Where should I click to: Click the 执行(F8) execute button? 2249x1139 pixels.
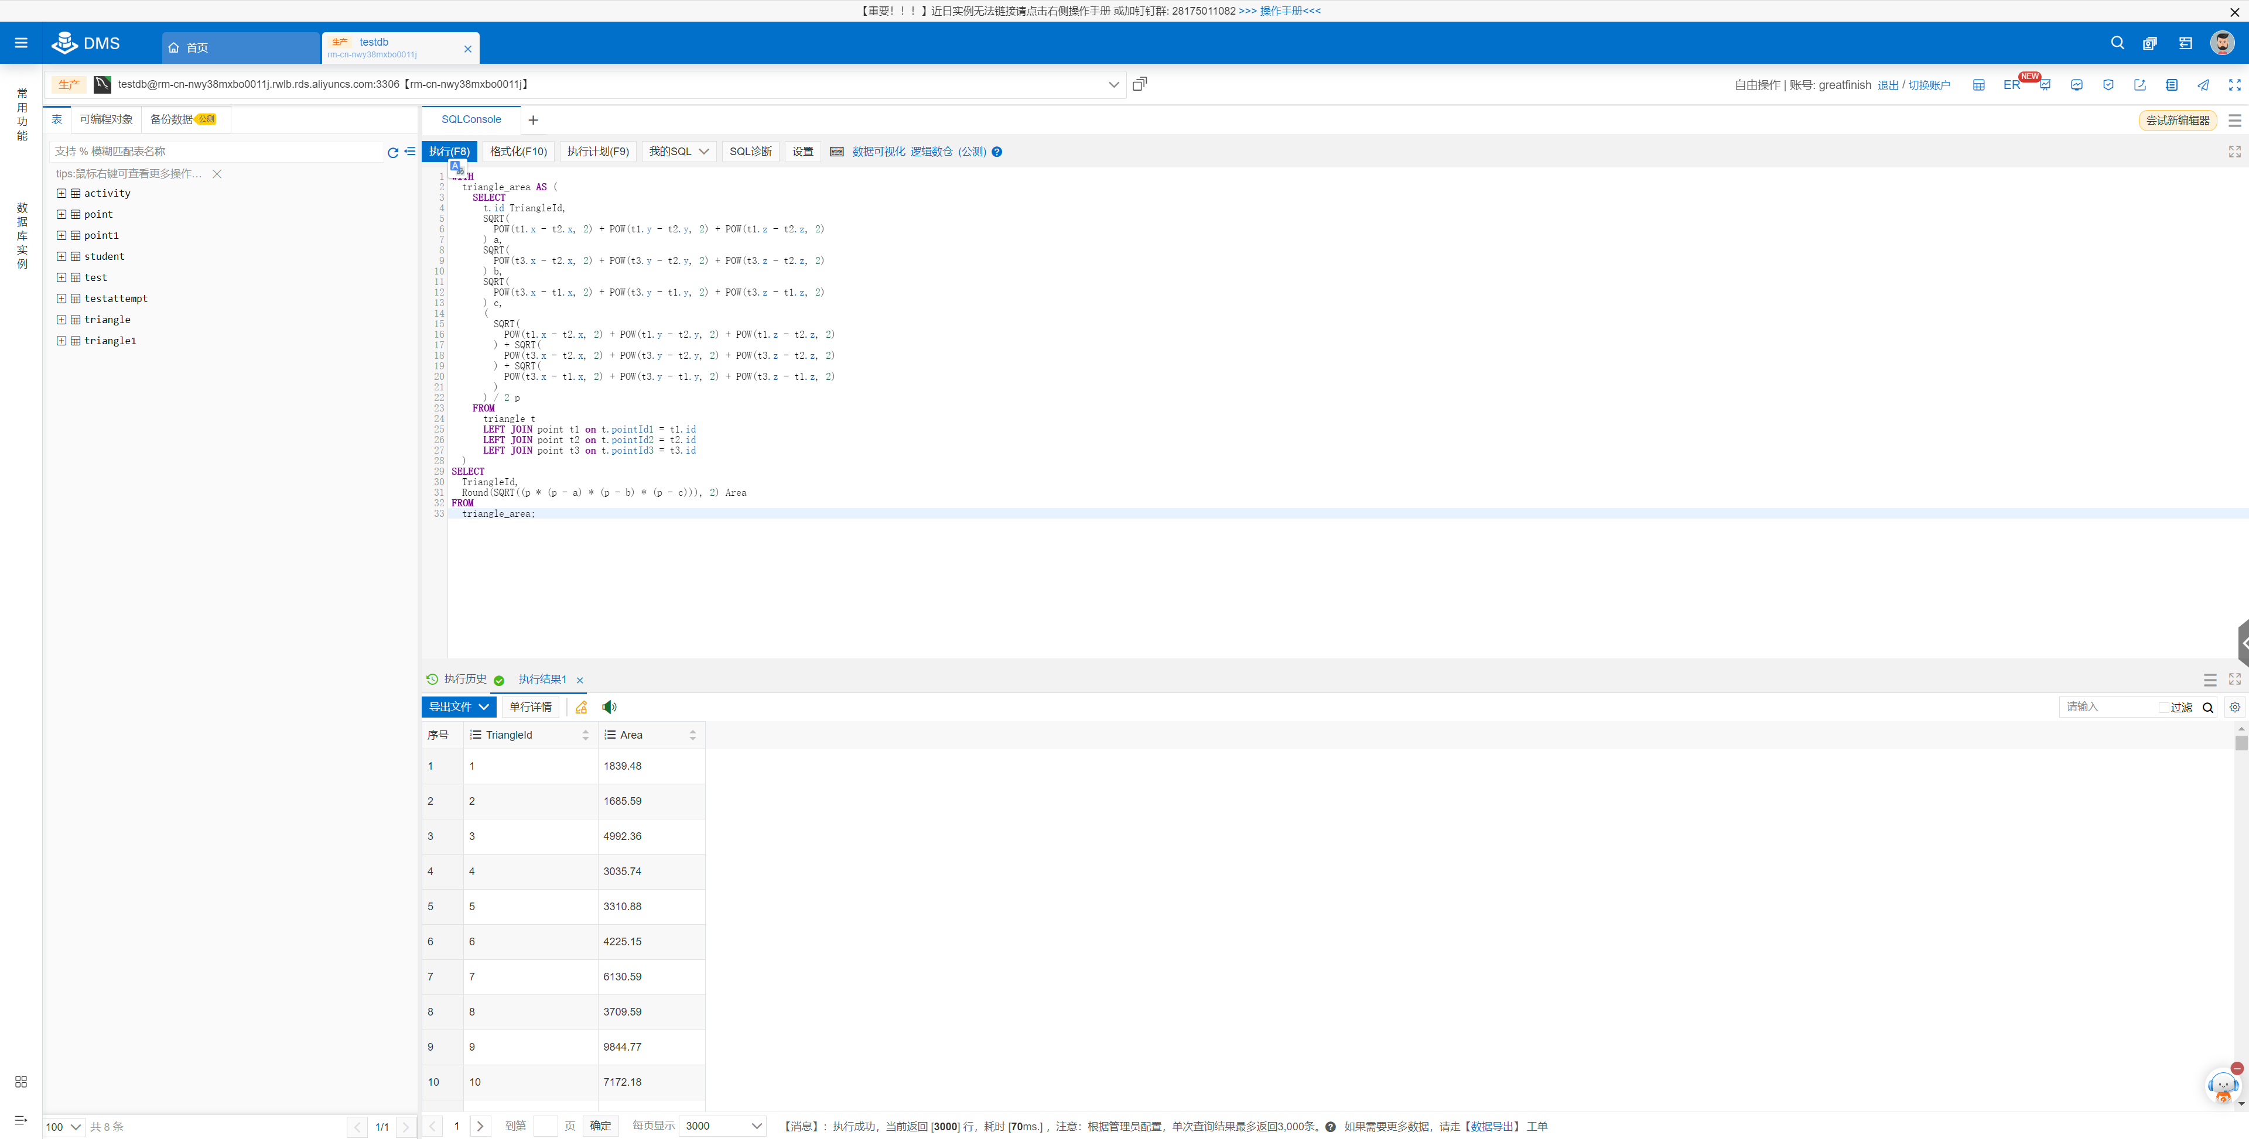click(449, 152)
